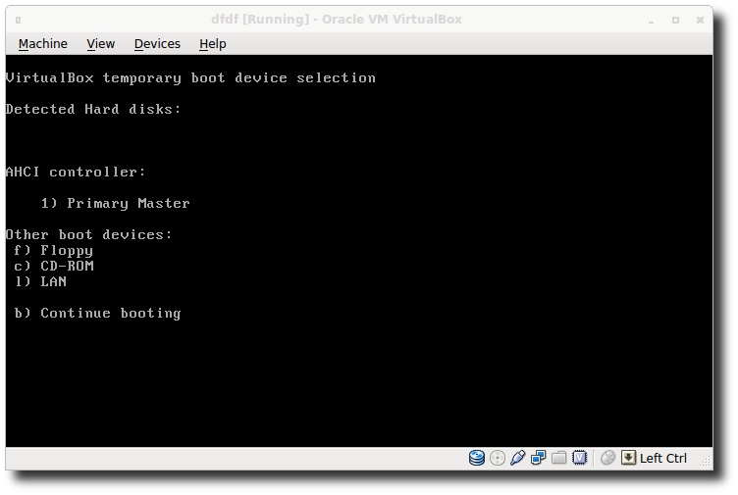Screen dimensions: 738x495
Task: Close the VirtualBox VM window
Action: coord(700,20)
